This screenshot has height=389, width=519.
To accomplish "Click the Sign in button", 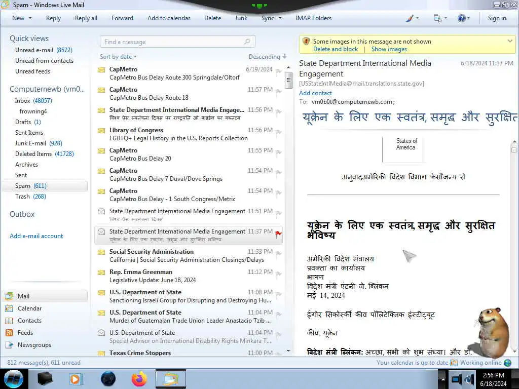I will pos(497,18).
